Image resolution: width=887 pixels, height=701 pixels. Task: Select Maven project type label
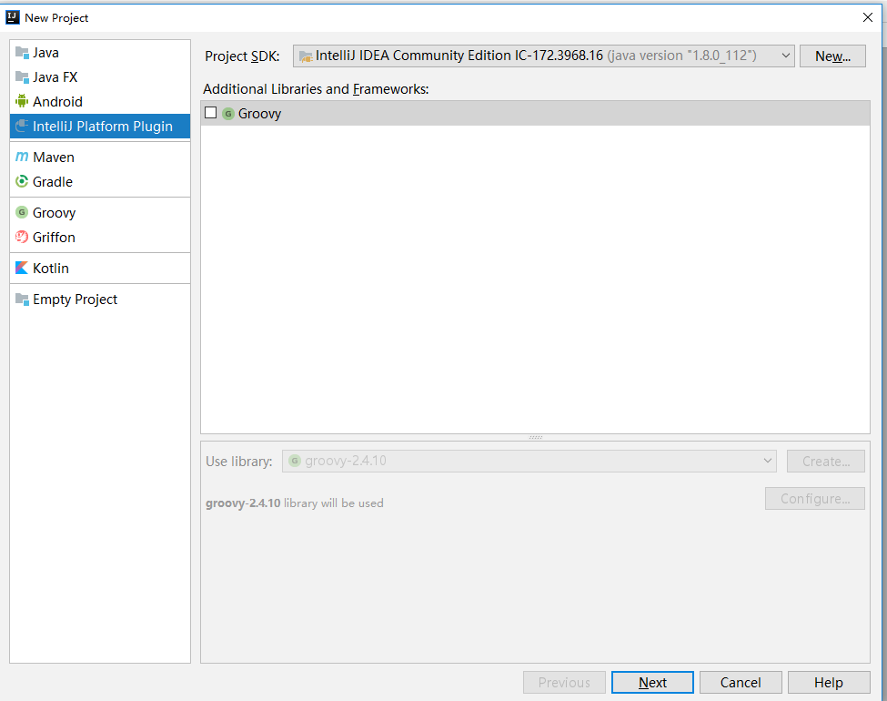pos(54,157)
